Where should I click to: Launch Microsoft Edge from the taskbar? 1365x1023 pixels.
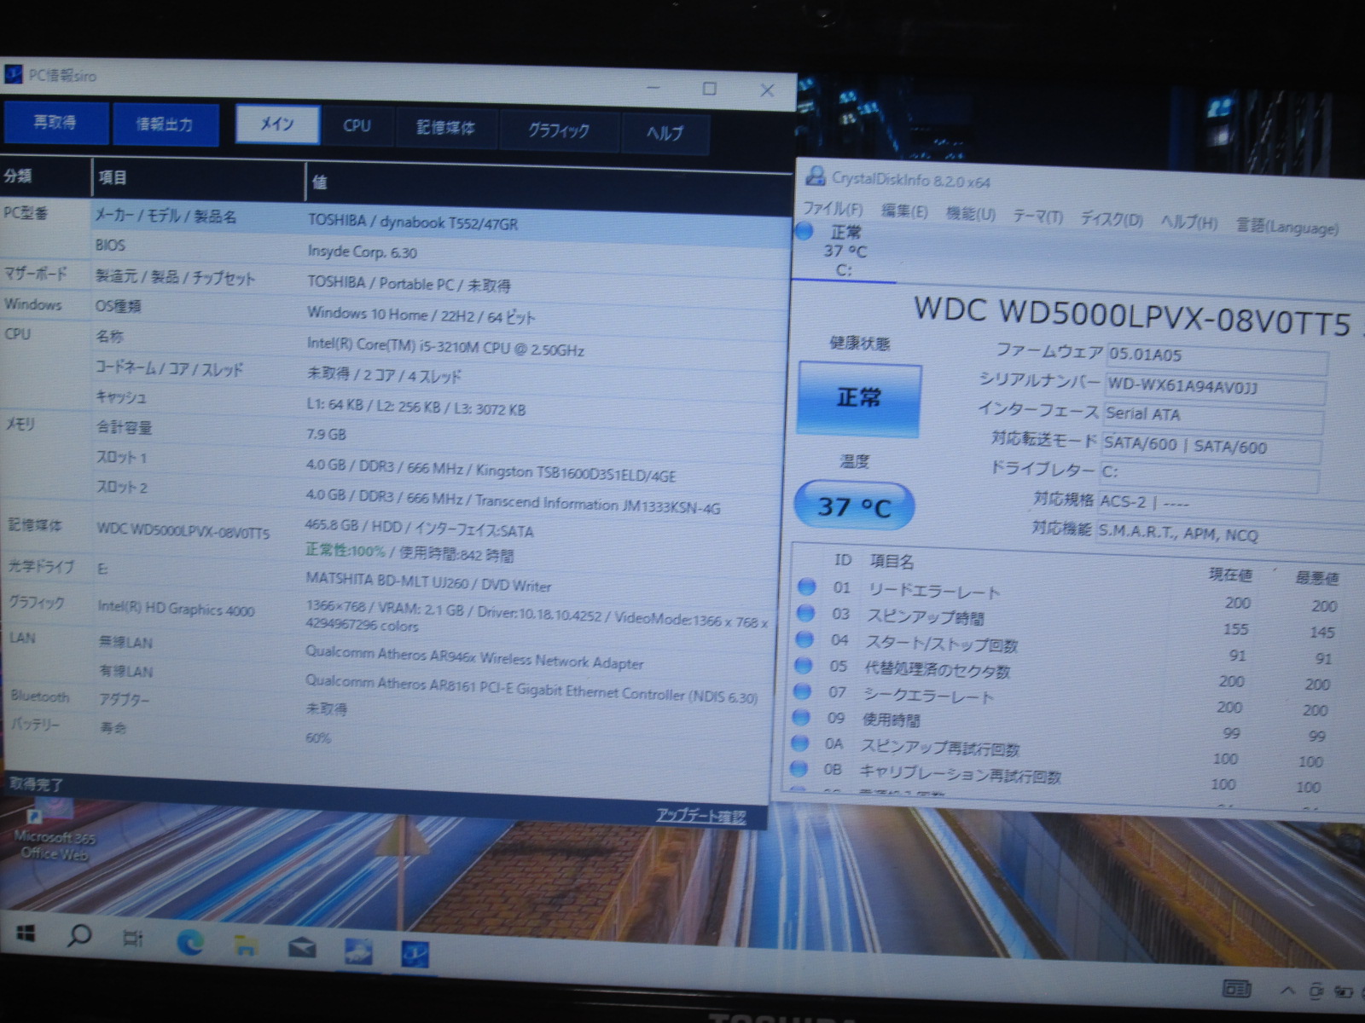[189, 942]
